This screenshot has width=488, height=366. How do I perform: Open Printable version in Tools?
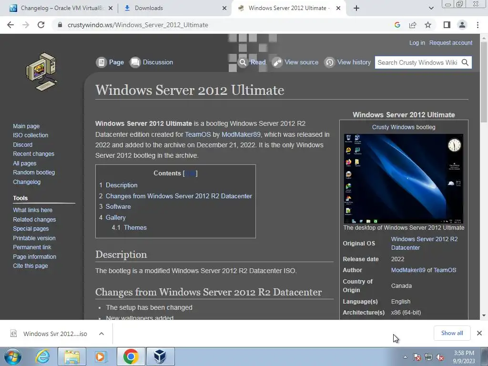tap(34, 238)
